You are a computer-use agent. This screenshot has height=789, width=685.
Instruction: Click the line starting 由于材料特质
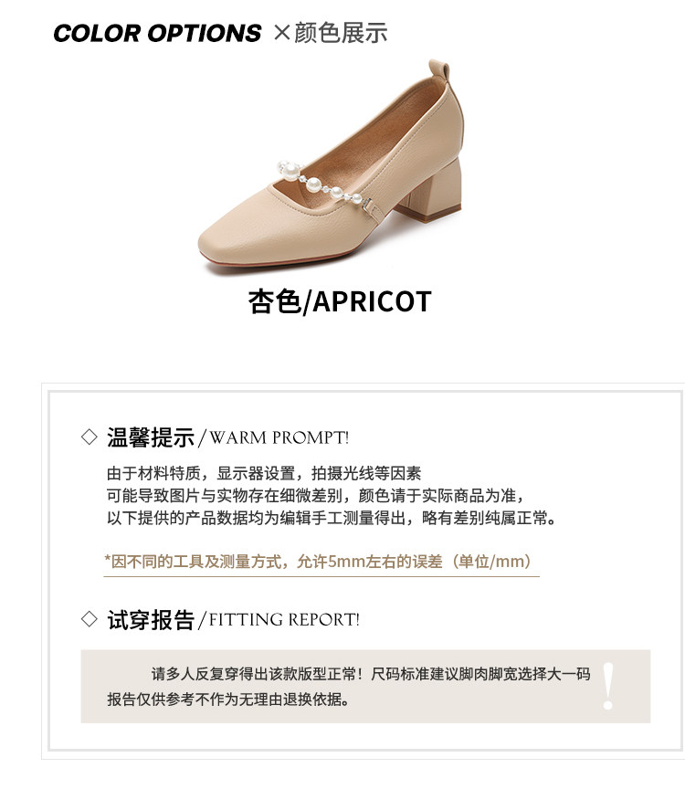pyautogui.click(x=264, y=474)
